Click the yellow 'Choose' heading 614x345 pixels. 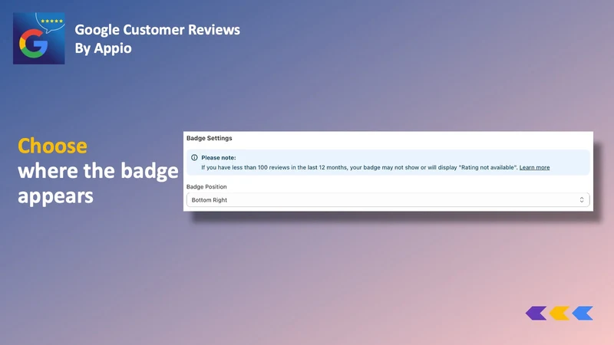point(52,146)
